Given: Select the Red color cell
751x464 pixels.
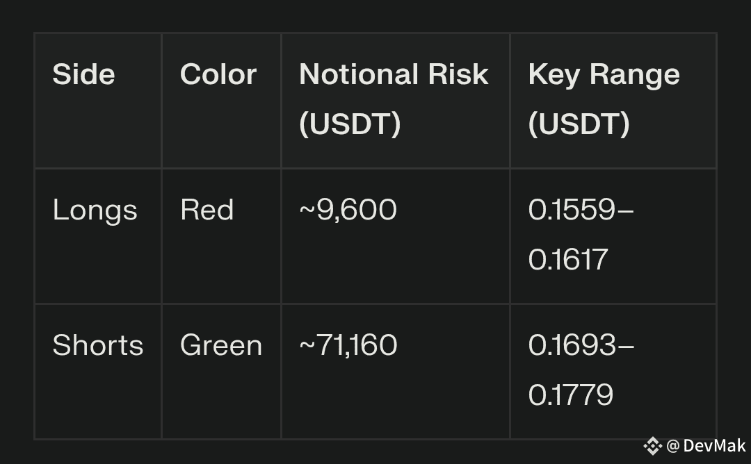Looking at the screenshot, I should [207, 210].
